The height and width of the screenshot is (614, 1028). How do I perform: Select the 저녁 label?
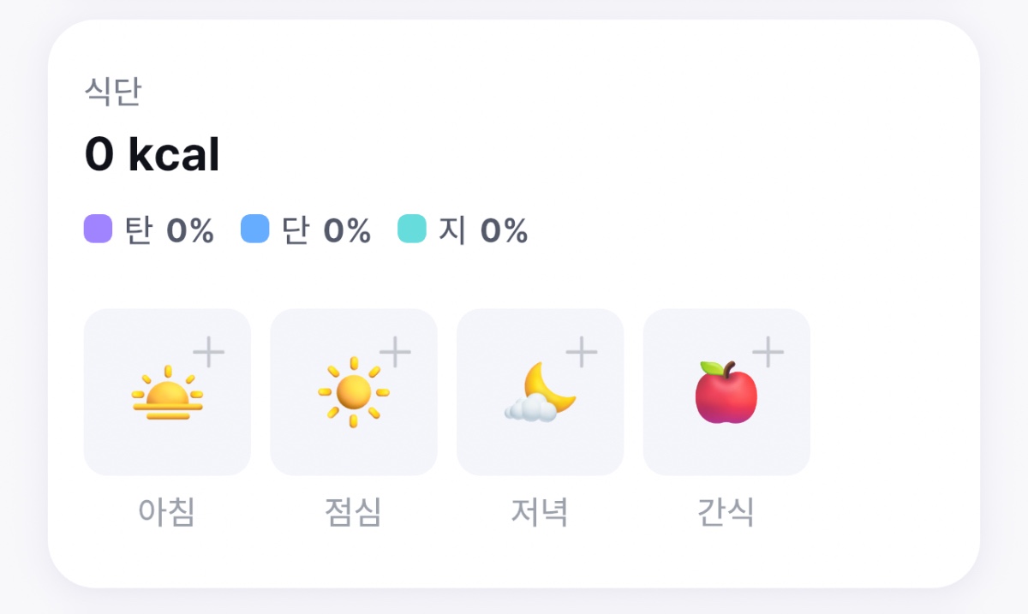[x=540, y=512]
